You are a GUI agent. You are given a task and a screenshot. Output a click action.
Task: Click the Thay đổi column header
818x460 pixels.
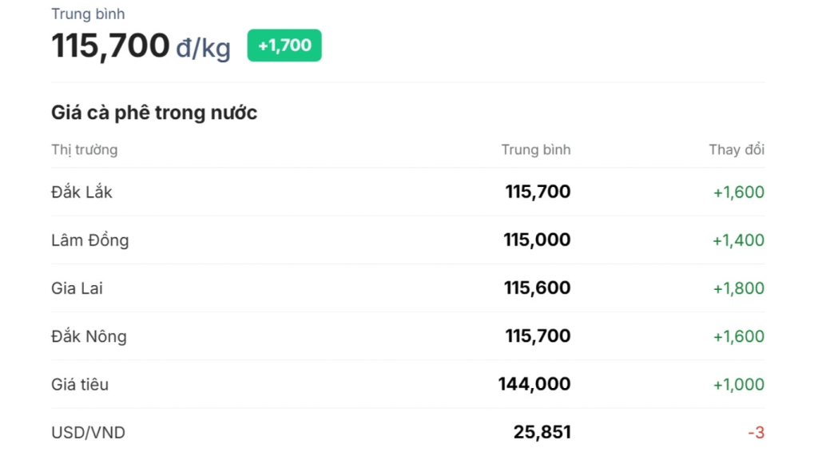737,149
